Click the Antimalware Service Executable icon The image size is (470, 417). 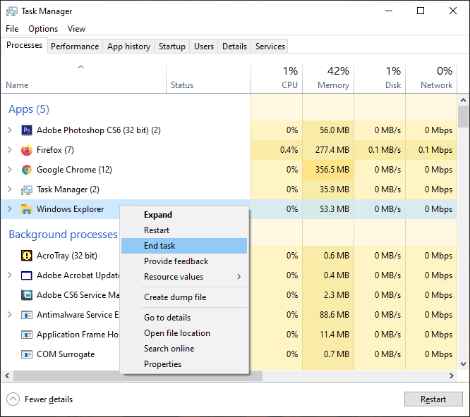tap(27, 315)
